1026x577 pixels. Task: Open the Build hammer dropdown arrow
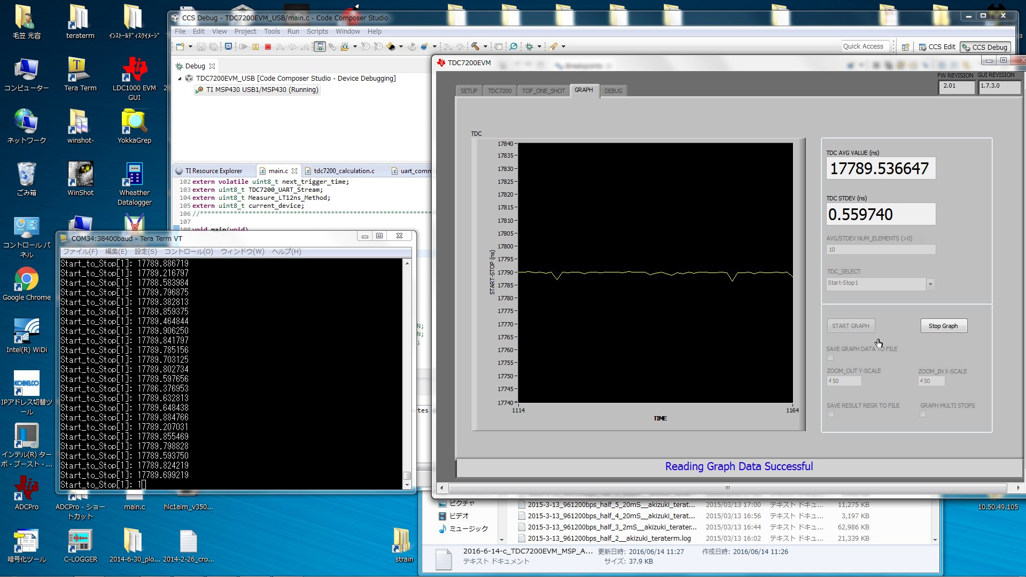pos(485,46)
